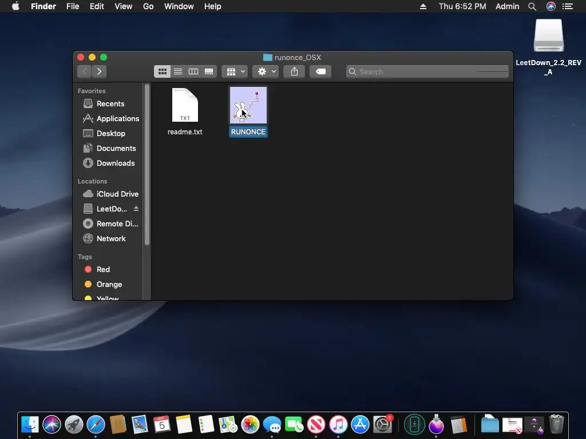Go forward with the toolbar forward arrow
586x439 pixels.
(99, 71)
